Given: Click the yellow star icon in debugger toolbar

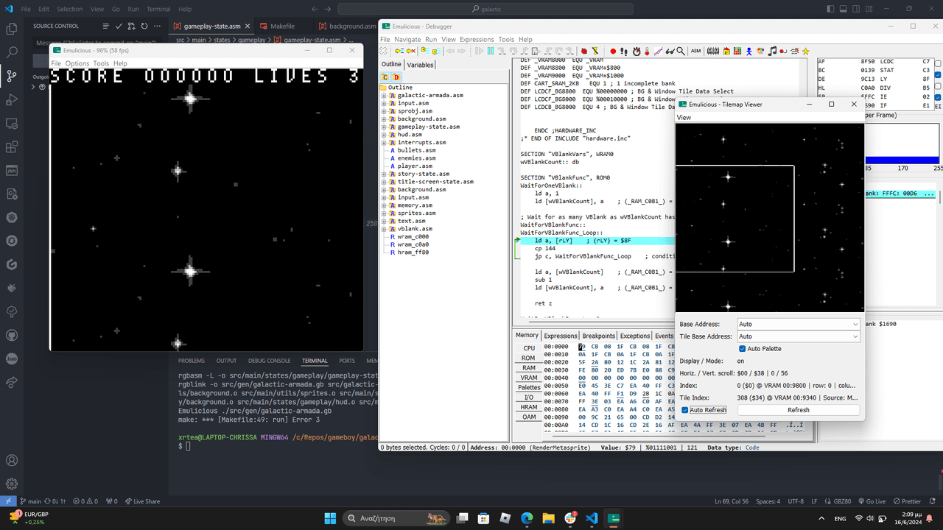Looking at the screenshot, I should pyautogui.click(x=805, y=51).
